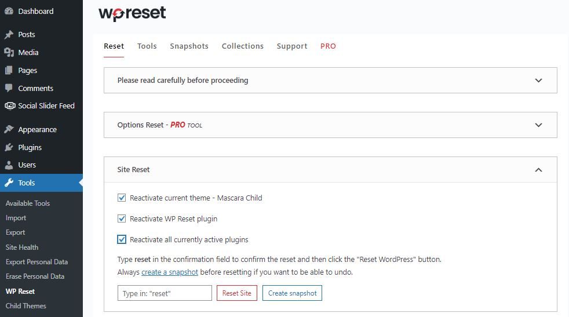569x317 pixels.
Task: Click the Comments speech bubble icon
Action: pos(9,89)
